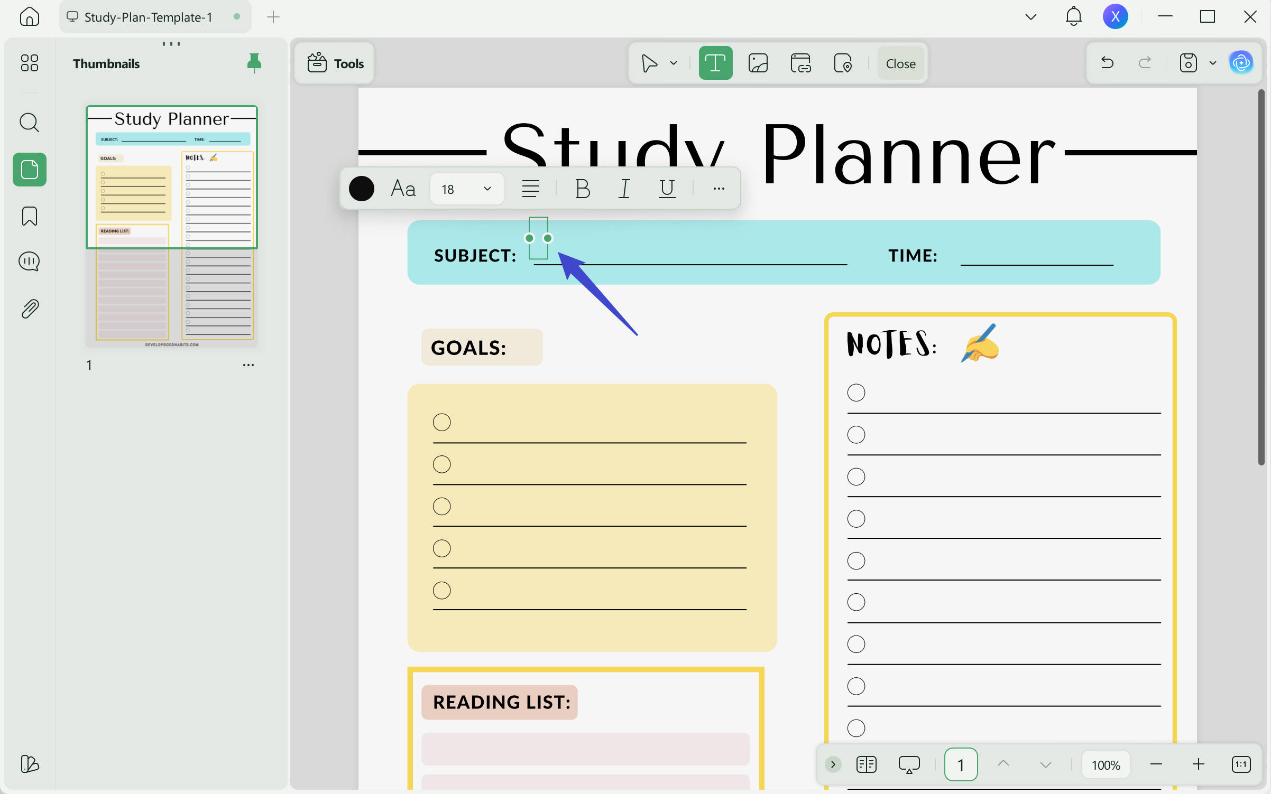
Task: Expand the tab list chevron in the title bar
Action: [x=1030, y=17]
